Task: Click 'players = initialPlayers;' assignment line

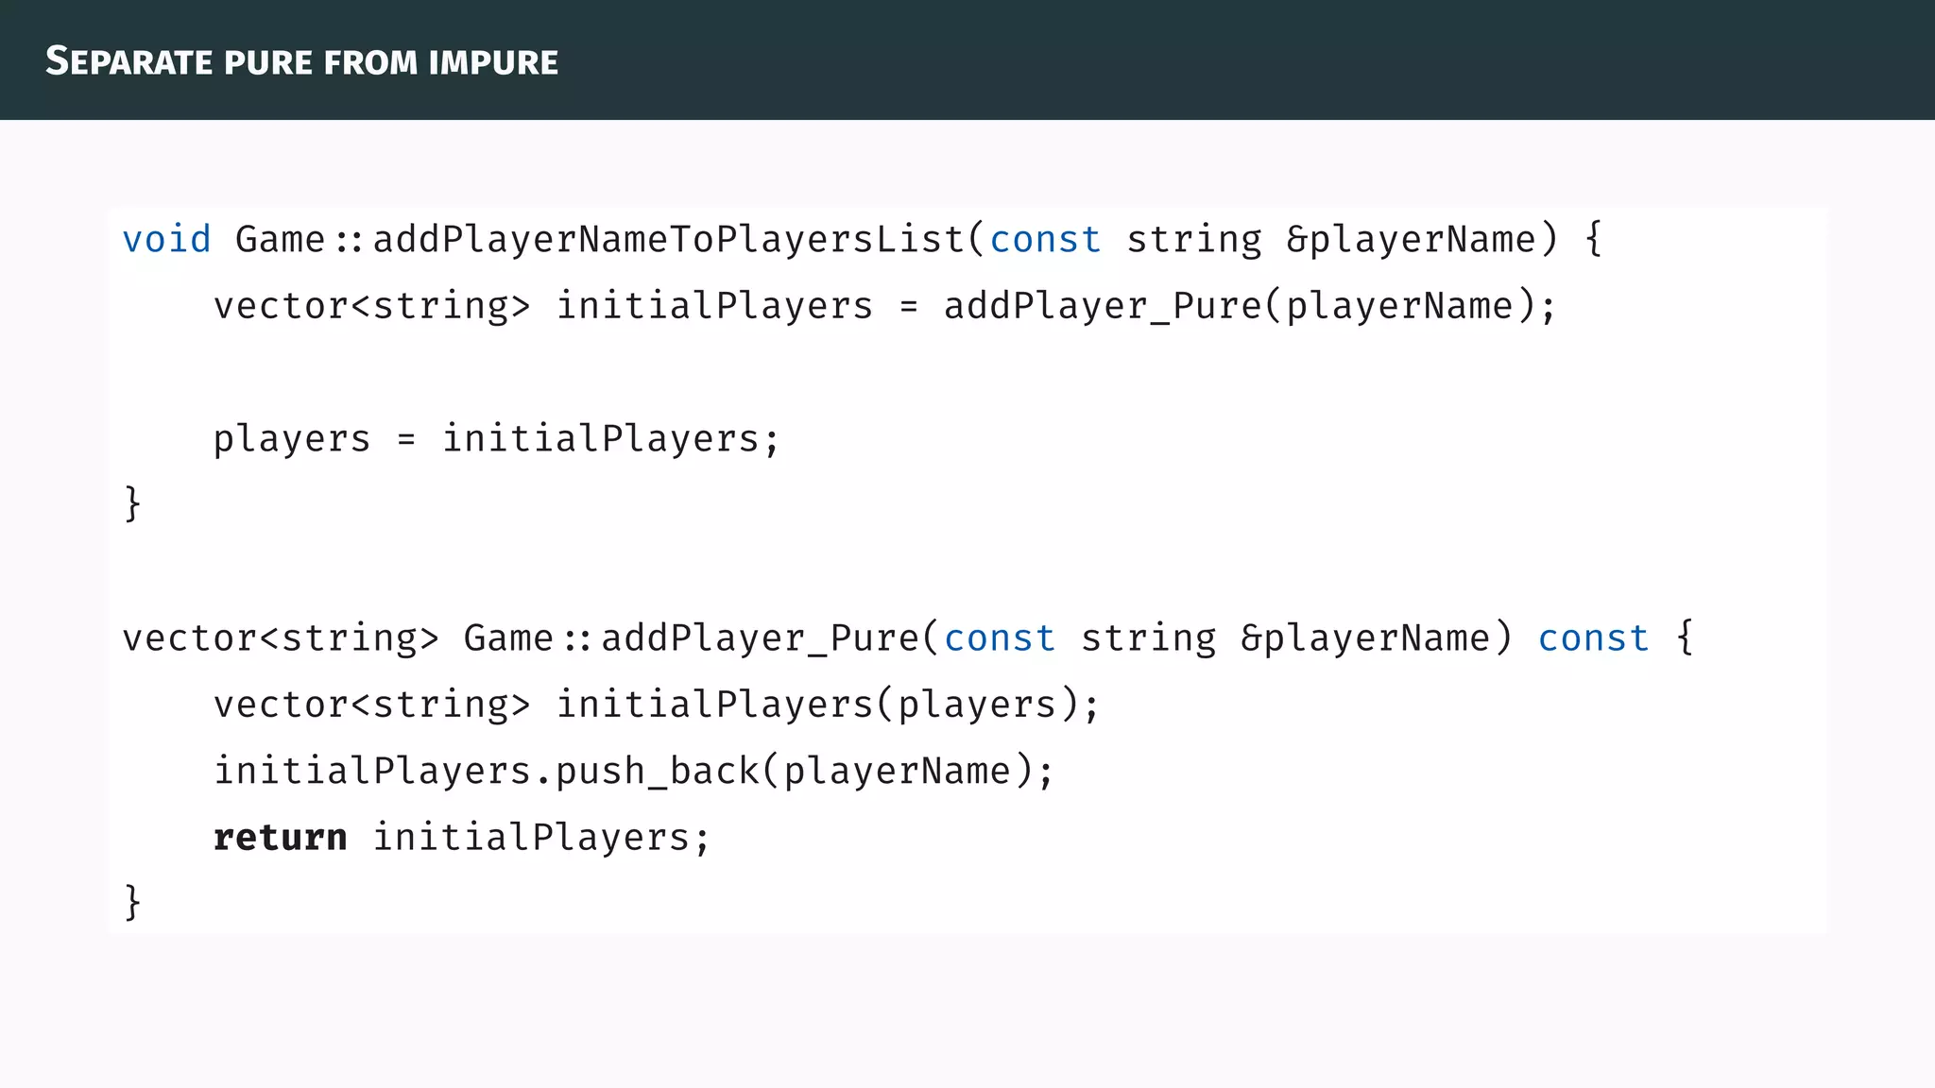Action: pos(496,439)
